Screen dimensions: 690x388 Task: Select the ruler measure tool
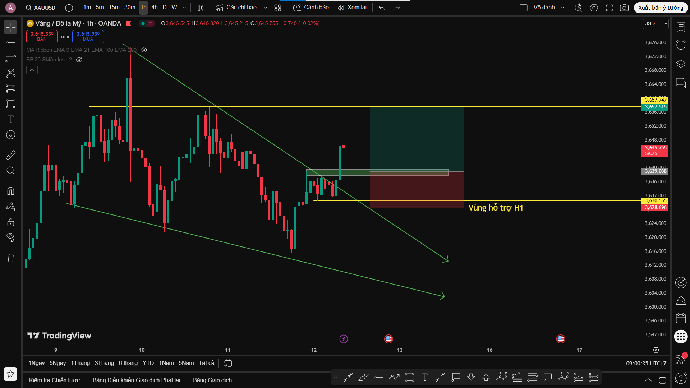[x=11, y=155]
